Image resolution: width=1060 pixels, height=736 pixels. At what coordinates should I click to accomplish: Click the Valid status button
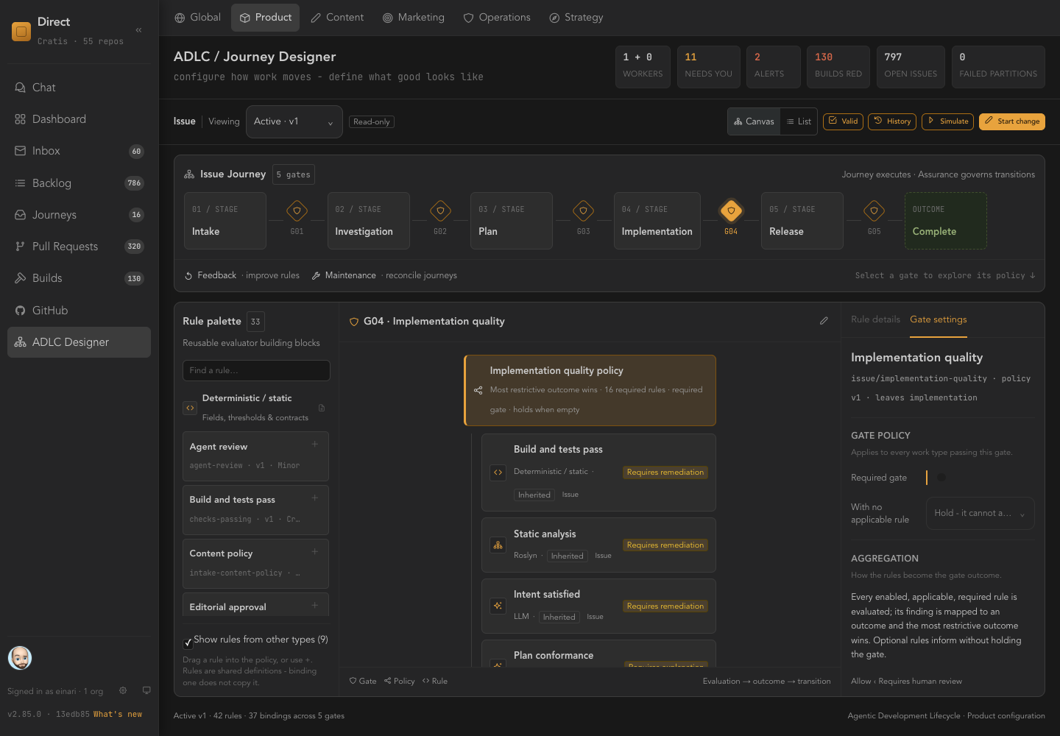843,121
